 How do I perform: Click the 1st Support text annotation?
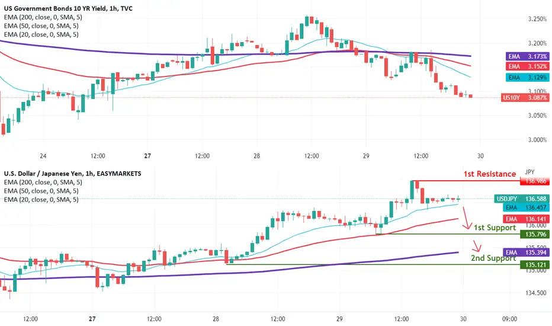[x=495, y=228]
